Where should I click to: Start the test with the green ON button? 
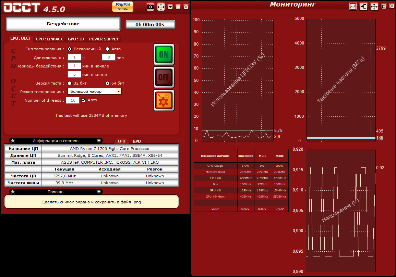click(164, 54)
